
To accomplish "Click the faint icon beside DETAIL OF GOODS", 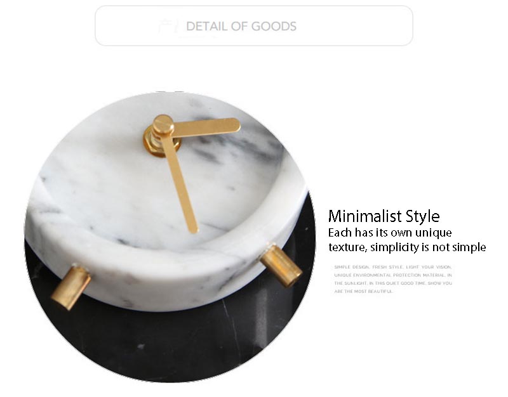I will [x=168, y=26].
